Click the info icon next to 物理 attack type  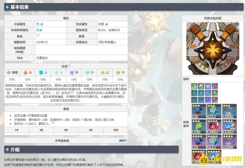107,24
